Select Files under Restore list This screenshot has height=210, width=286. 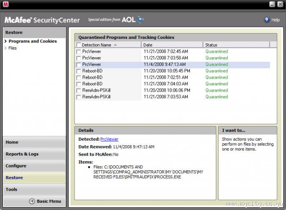13,48
